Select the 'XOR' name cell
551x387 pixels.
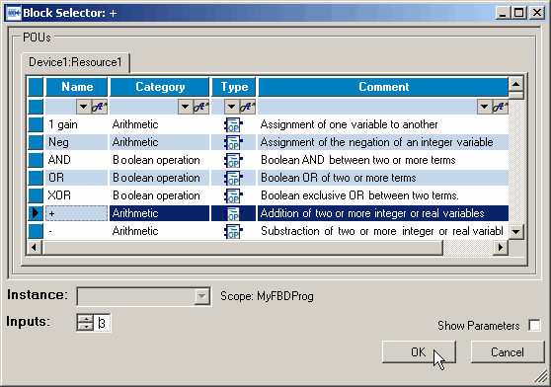pyautogui.click(x=77, y=195)
